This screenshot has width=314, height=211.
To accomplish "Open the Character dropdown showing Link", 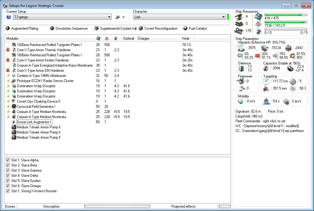I will (x=180, y=17).
